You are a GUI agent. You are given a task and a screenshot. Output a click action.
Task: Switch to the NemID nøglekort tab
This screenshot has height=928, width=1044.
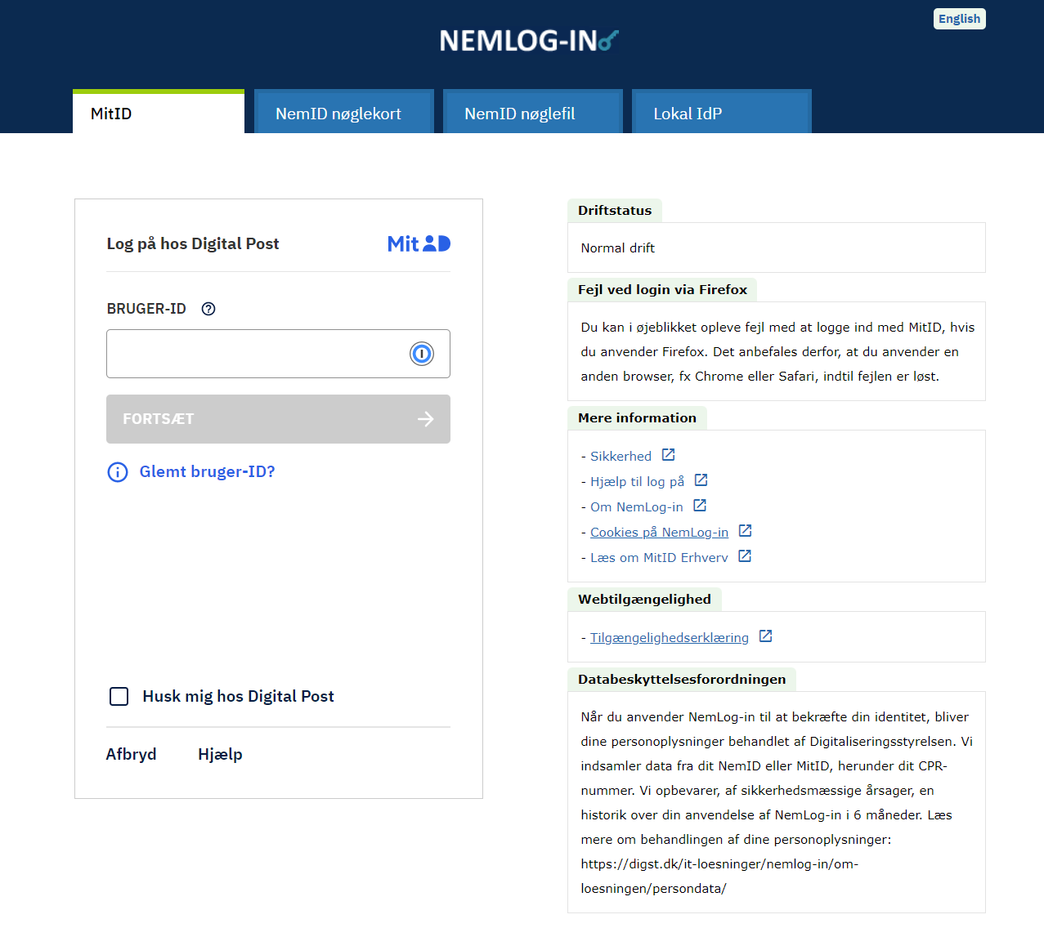[x=344, y=111]
